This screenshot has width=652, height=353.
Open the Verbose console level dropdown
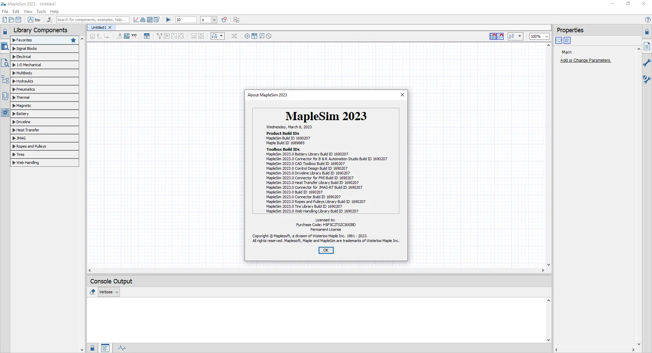tap(109, 292)
